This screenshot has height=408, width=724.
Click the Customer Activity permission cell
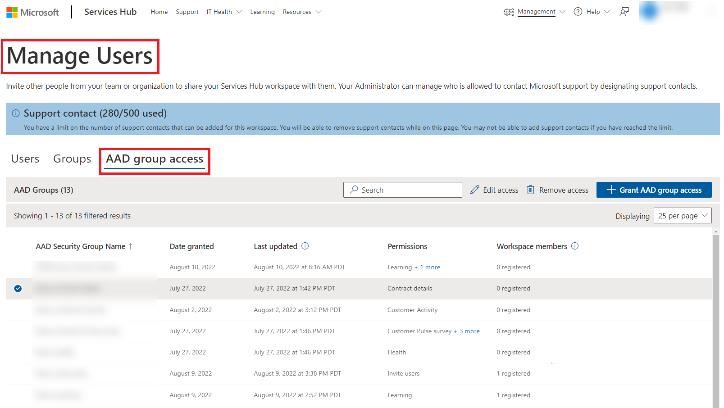click(x=412, y=310)
